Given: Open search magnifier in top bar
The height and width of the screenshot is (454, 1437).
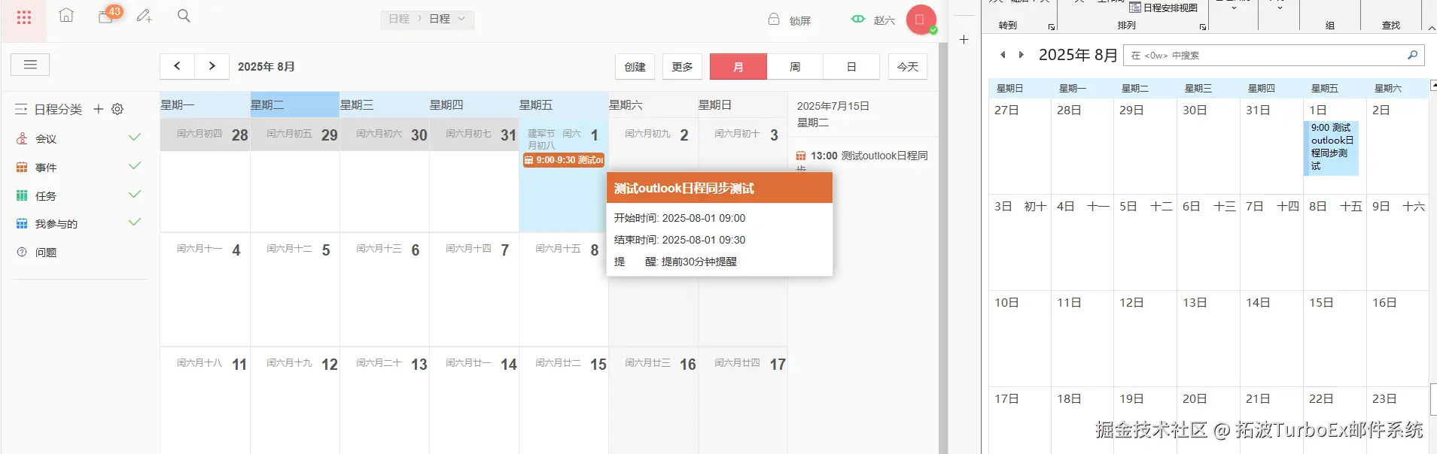Looking at the screenshot, I should point(184,16).
